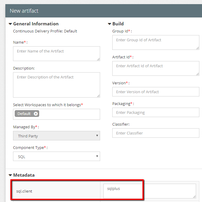Collapse the General Information section
The height and width of the screenshot is (202, 202).
[10, 24]
